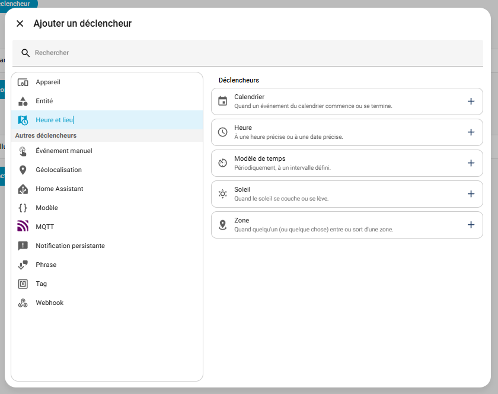Add the Calendrier trigger with plus

click(471, 101)
